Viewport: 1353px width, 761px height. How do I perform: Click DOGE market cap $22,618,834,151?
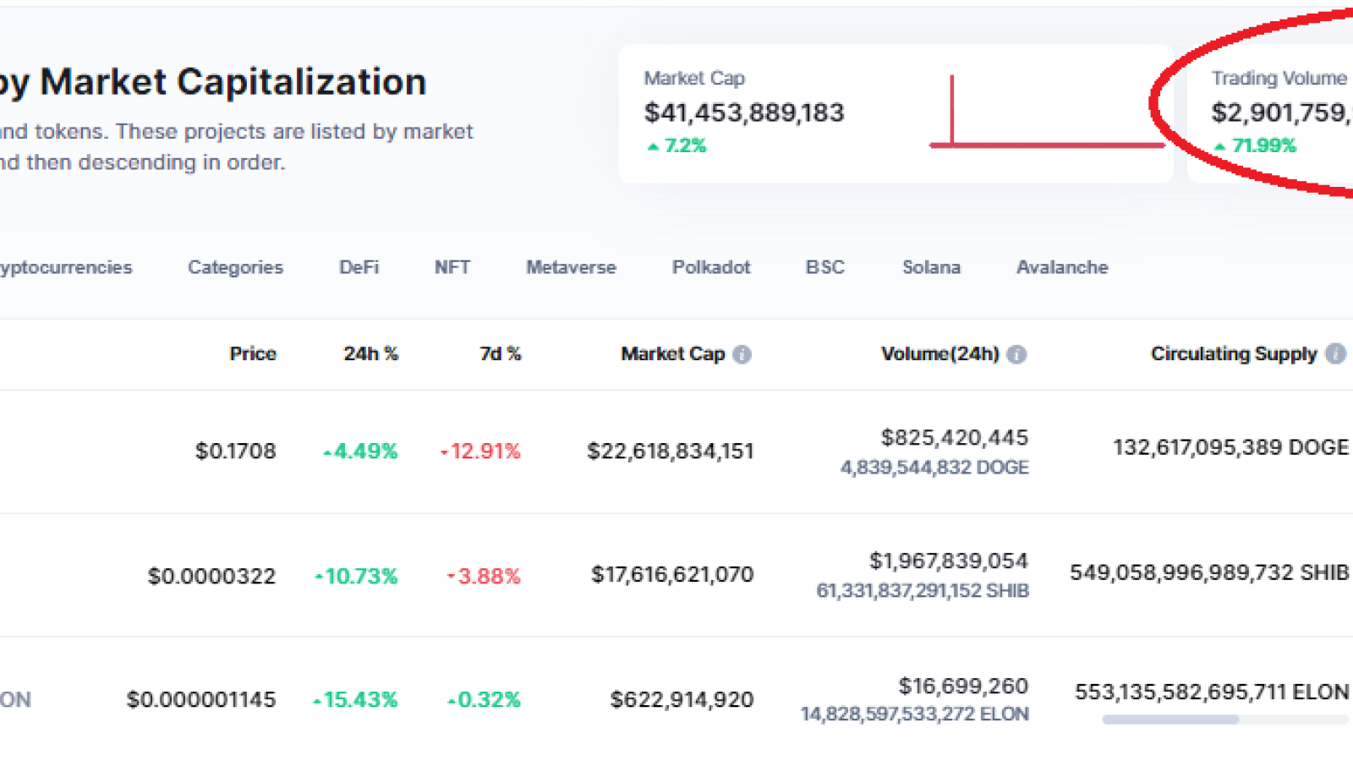671,451
